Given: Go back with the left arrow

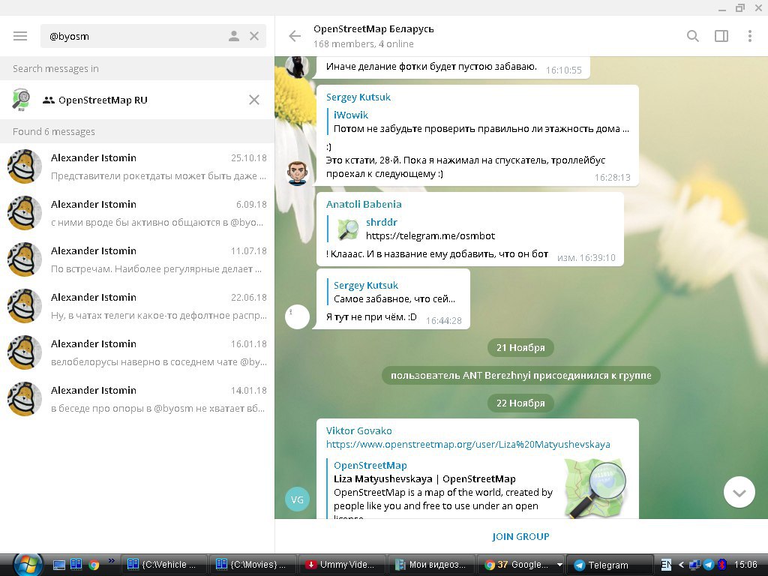Looking at the screenshot, I should coord(295,36).
